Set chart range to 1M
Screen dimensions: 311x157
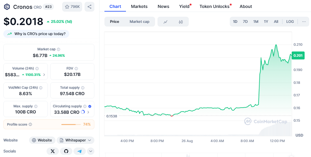coord(256,21)
